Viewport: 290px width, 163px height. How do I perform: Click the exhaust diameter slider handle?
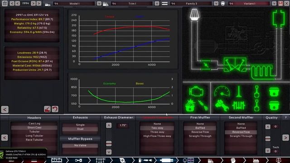coord(109,144)
